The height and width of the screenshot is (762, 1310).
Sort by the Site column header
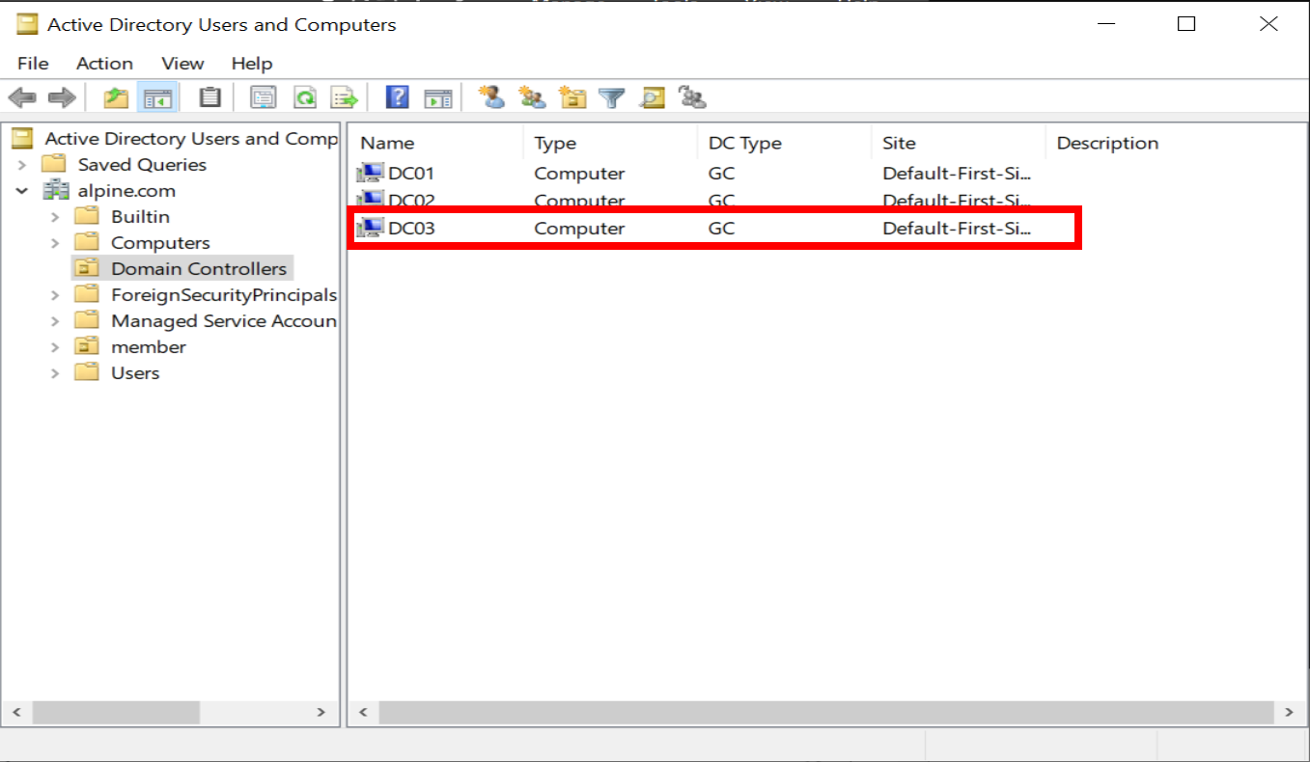[958, 143]
